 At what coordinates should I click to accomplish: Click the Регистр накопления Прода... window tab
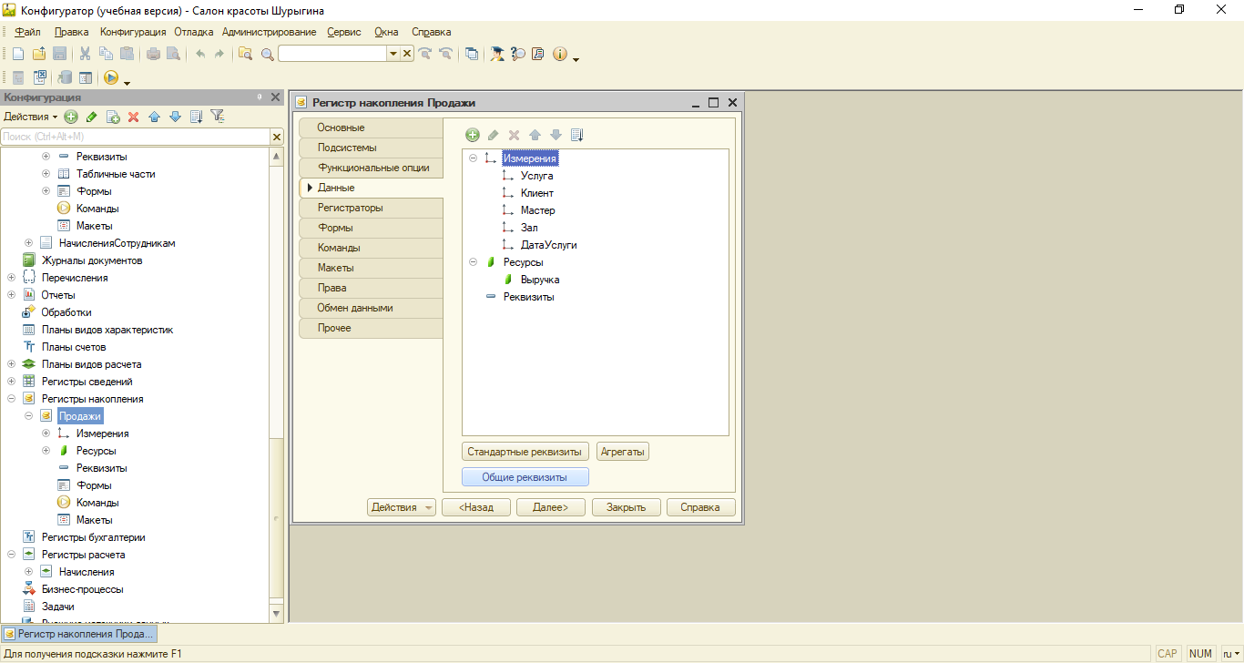point(79,634)
